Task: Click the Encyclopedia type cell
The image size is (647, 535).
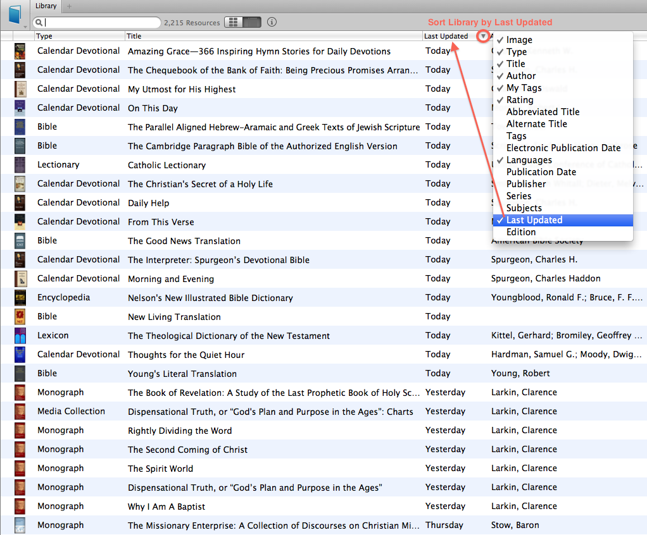Action: 63,298
